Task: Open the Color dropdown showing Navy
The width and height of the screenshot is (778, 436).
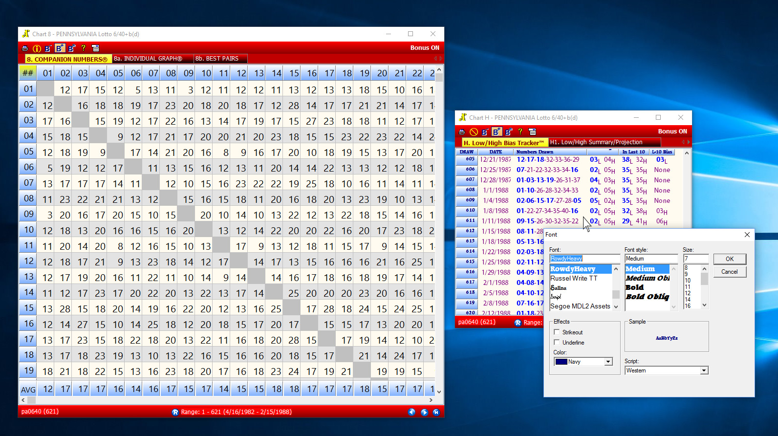Action: (608, 362)
